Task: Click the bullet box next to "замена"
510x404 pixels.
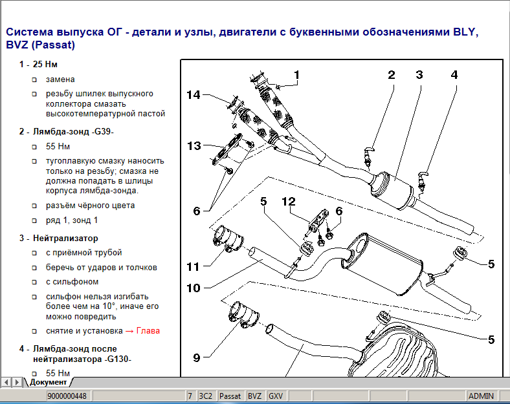Action: [x=34, y=80]
